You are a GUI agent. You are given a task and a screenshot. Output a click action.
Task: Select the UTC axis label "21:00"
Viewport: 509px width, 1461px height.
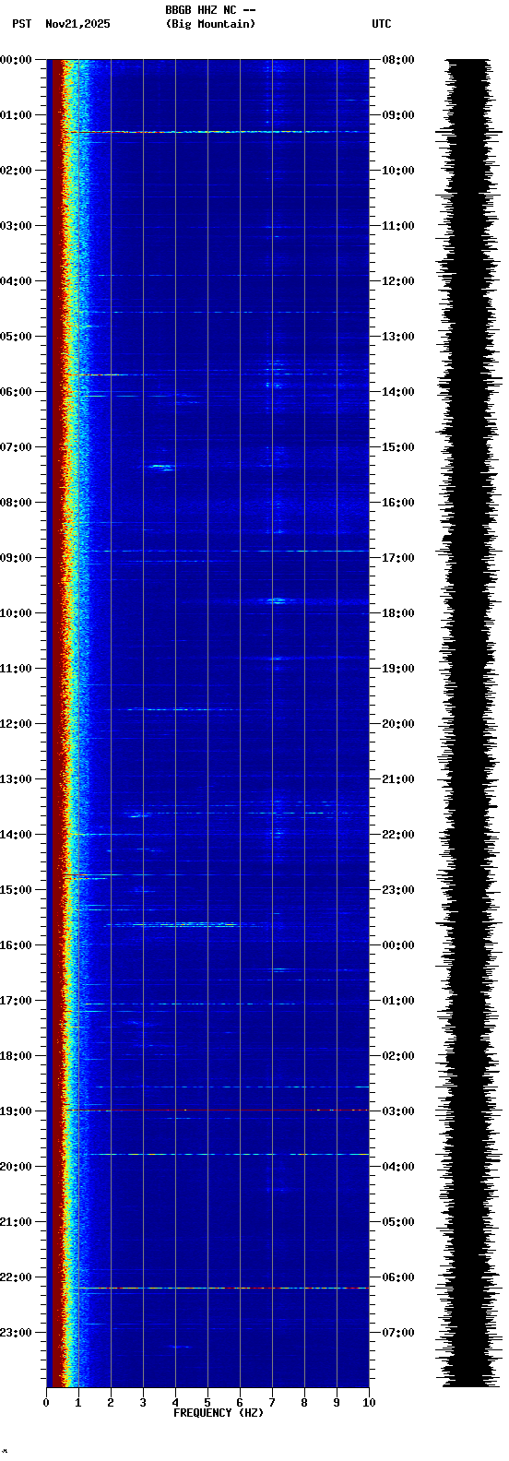[x=398, y=779]
